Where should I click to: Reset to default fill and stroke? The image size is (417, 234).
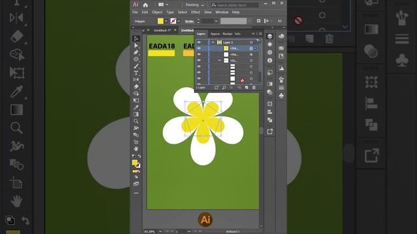pos(134,156)
